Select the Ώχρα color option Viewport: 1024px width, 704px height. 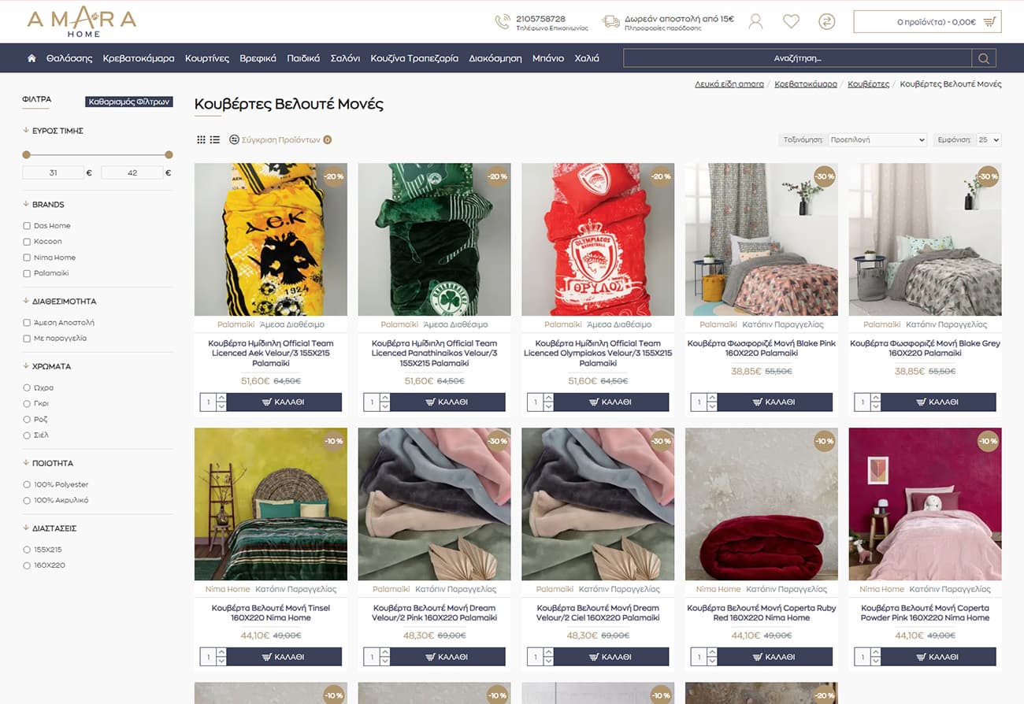[x=27, y=388]
